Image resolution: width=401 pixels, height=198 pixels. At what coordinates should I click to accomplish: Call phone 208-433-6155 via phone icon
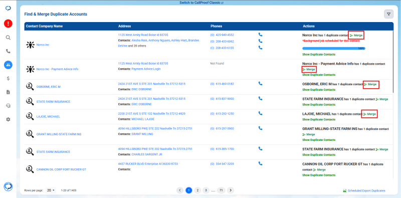[260, 47]
